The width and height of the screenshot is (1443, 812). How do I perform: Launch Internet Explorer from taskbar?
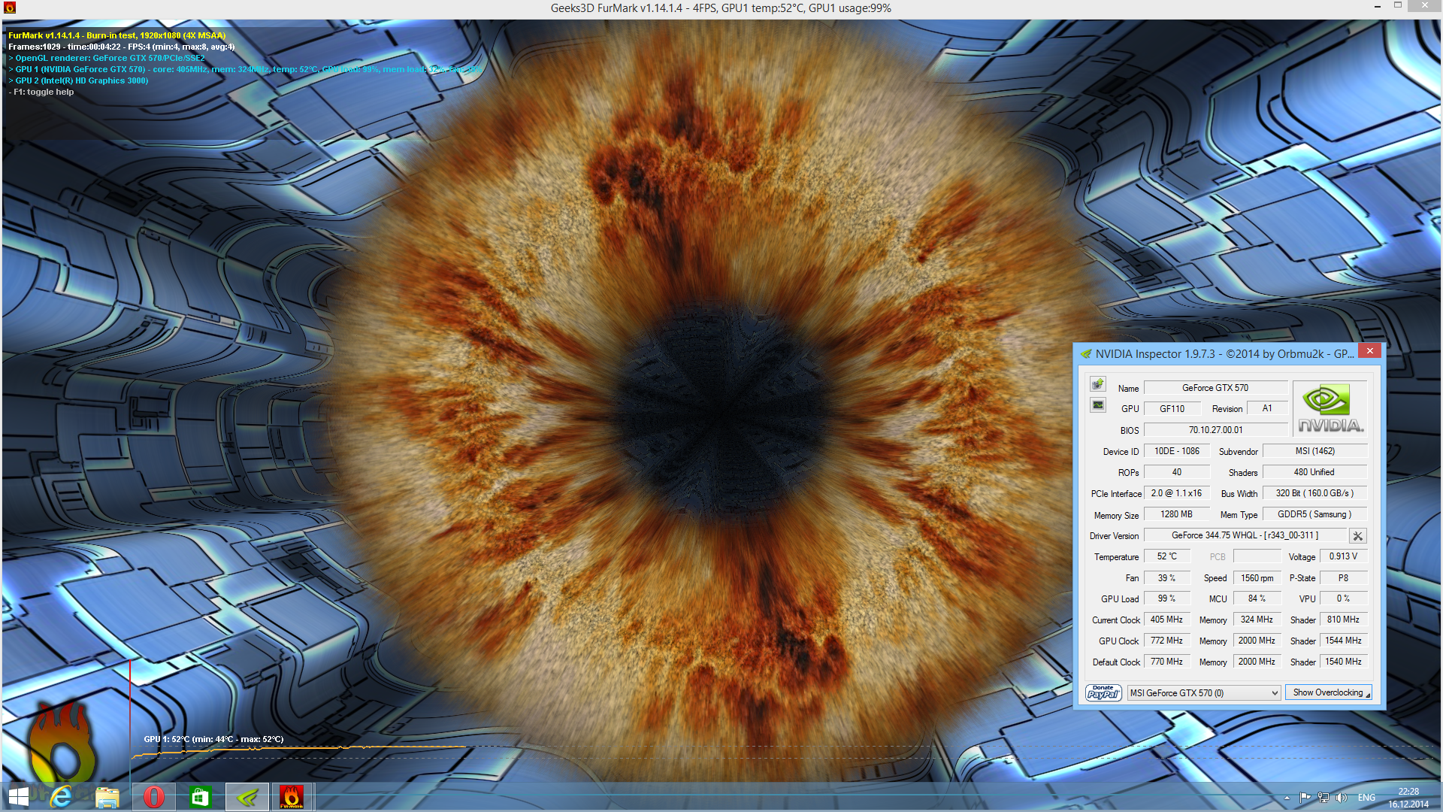pos(62,797)
